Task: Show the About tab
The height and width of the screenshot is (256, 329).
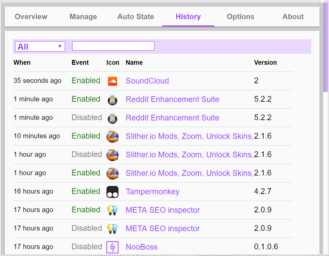Action: click(293, 16)
